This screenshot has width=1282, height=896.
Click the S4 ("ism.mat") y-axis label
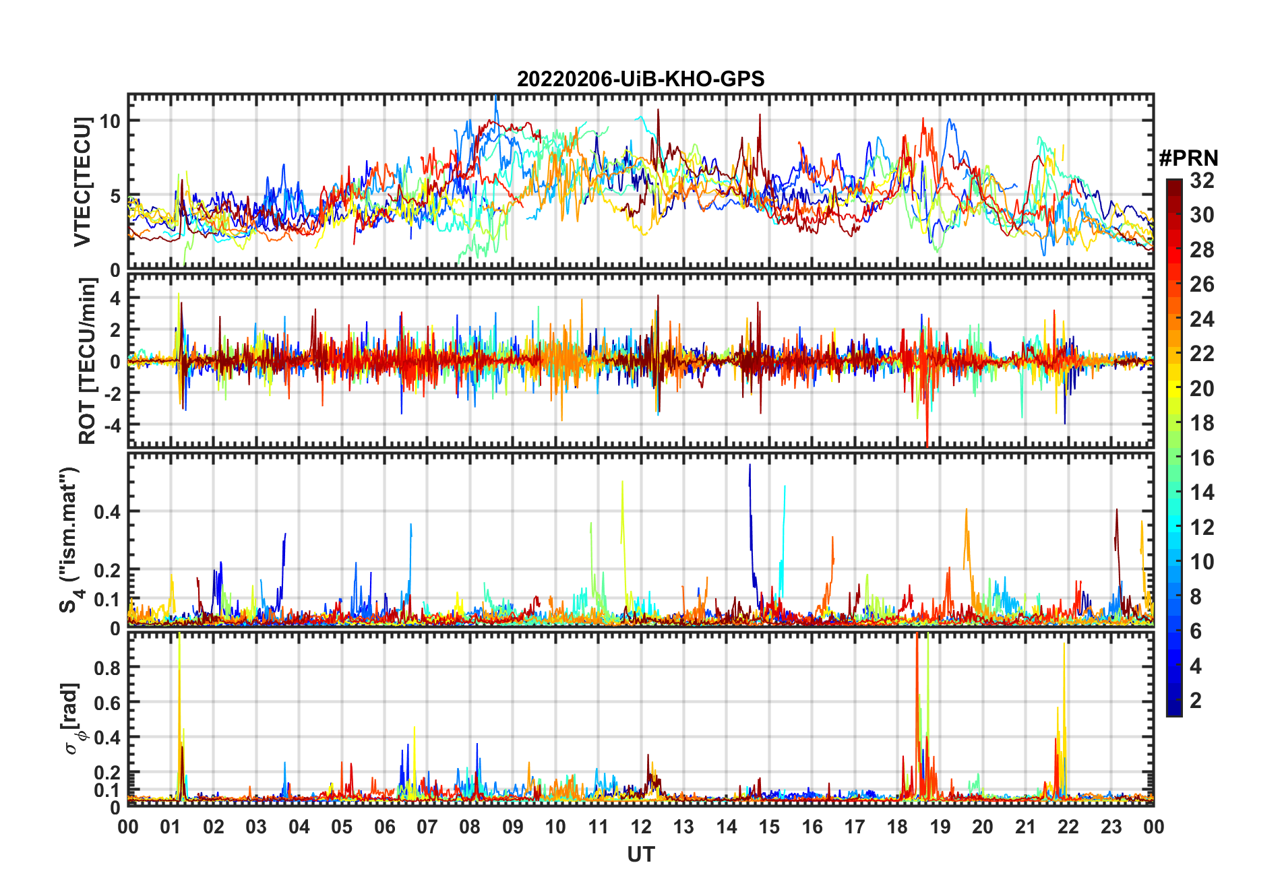coord(71,540)
